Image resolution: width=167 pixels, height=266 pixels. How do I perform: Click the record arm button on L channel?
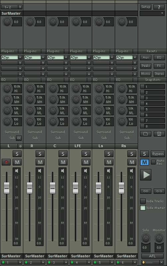tap(6, 162)
